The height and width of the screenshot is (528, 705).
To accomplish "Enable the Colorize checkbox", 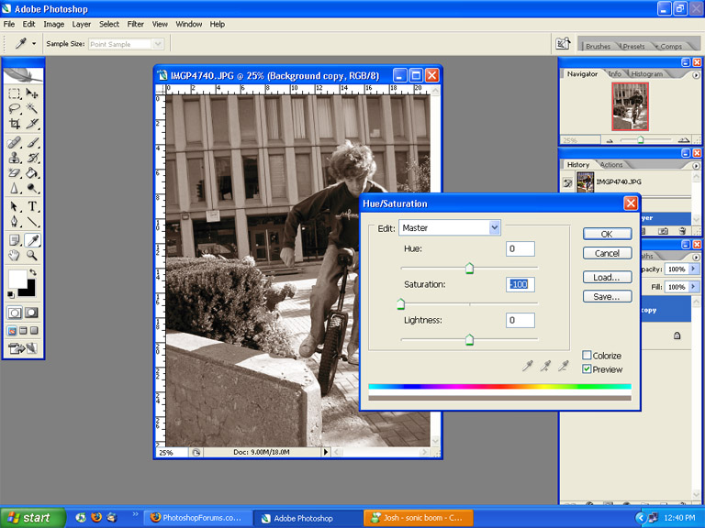I will [x=587, y=356].
